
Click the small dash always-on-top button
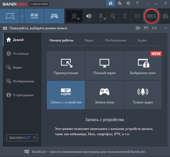pyautogui.click(x=147, y=4)
